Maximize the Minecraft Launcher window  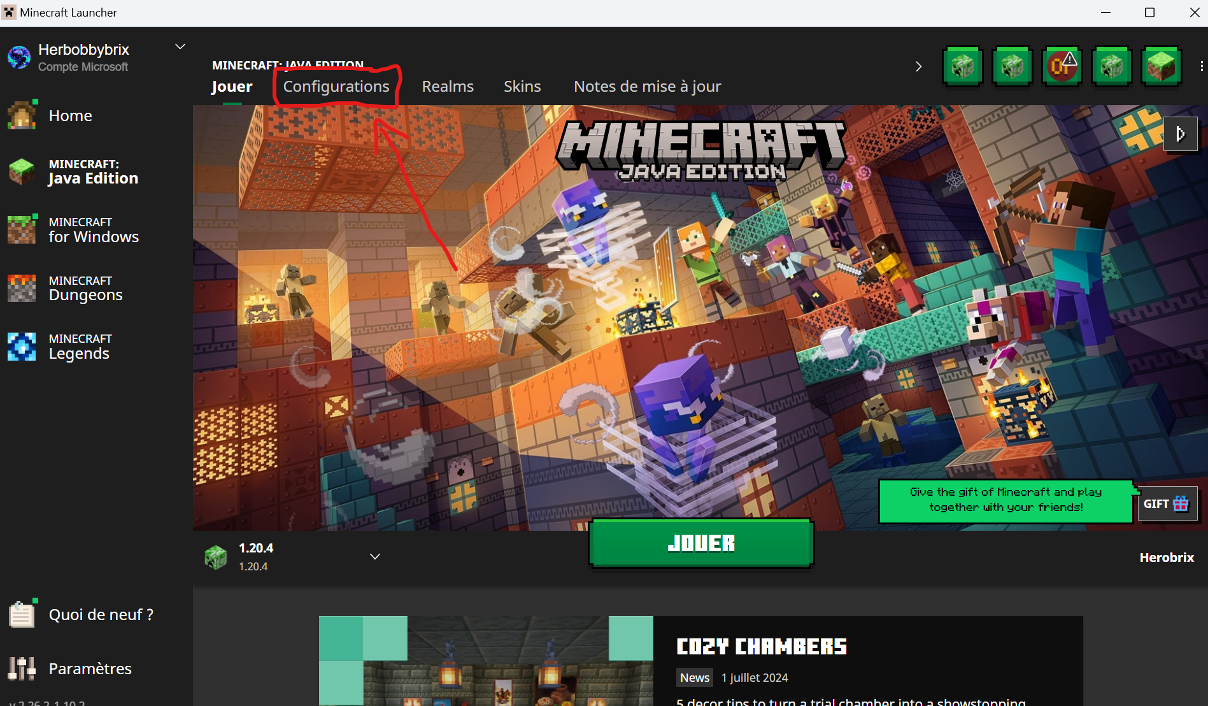click(1149, 13)
